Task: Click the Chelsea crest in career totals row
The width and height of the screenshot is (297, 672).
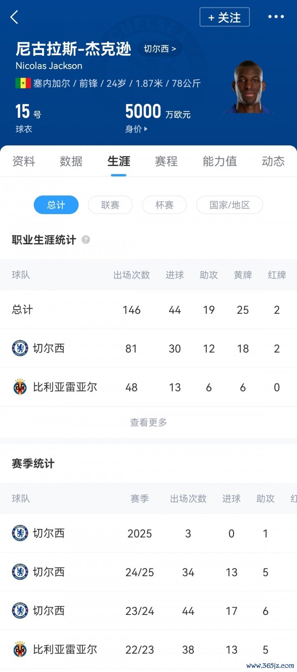Action: pos(20,348)
